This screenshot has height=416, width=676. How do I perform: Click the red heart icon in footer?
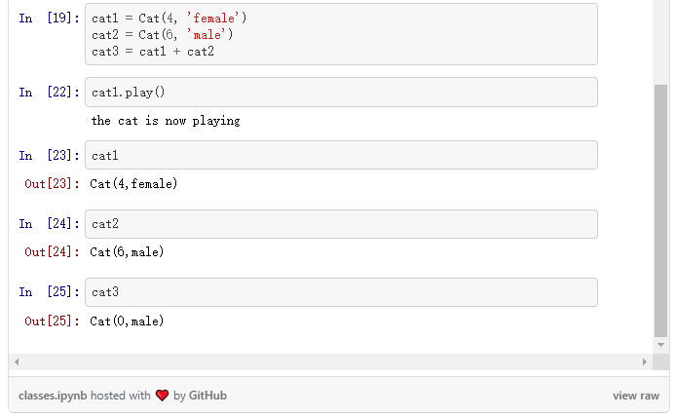162,396
